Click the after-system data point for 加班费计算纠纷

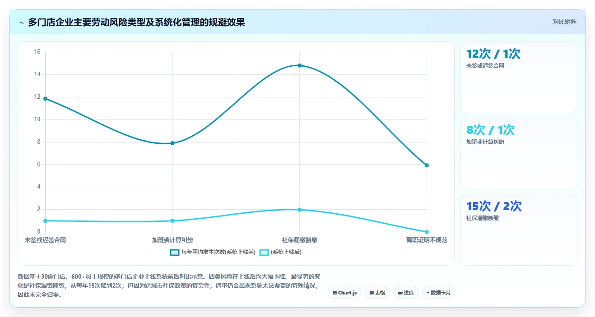172,221
